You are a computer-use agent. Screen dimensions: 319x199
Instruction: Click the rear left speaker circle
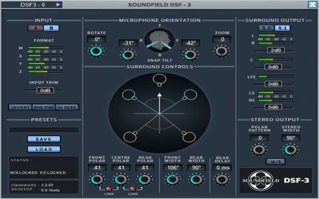pos(130,137)
